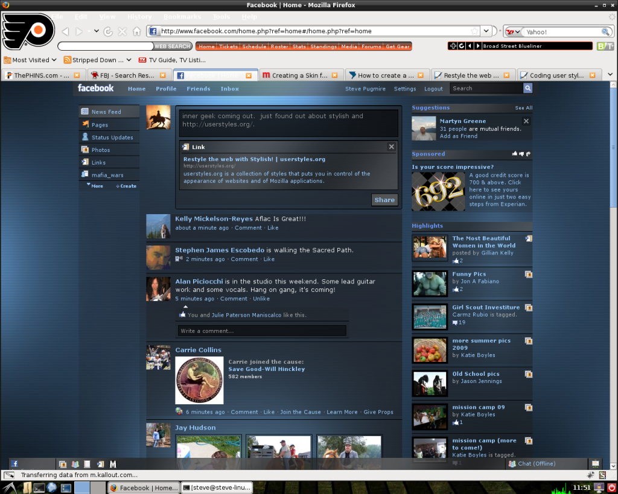Open the web browser globe taskbar icon
This screenshot has height=494, width=618.
[x=52, y=488]
